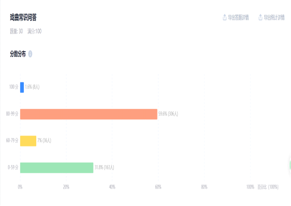
Task: Open the info icon beside 分数分布
Action: click(x=30, y=54)
